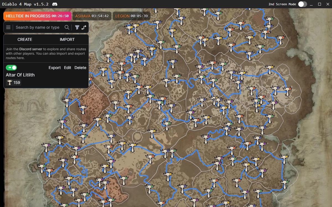Toggle 2nd Screen Mode switch
332x207 pixels.
coord(302,4)
